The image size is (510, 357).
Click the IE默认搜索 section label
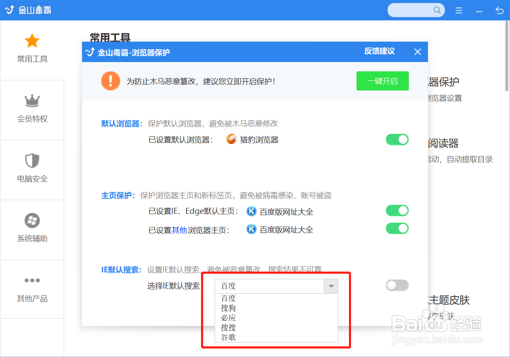click(x=122, y=269)
